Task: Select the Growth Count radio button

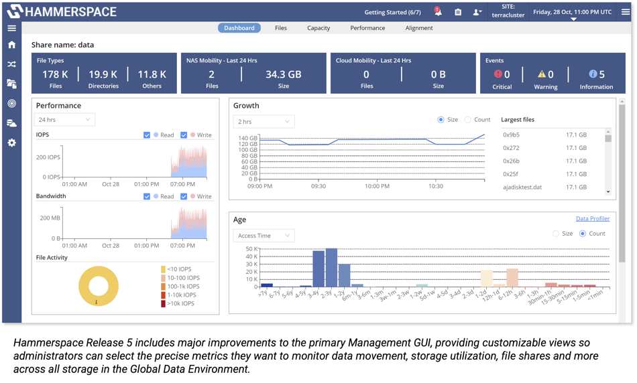Action: [467, 120]
